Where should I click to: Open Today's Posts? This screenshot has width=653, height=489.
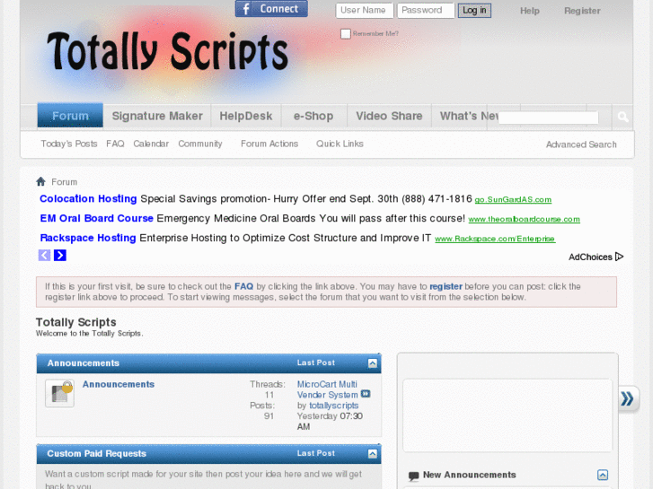click(69, 144)
